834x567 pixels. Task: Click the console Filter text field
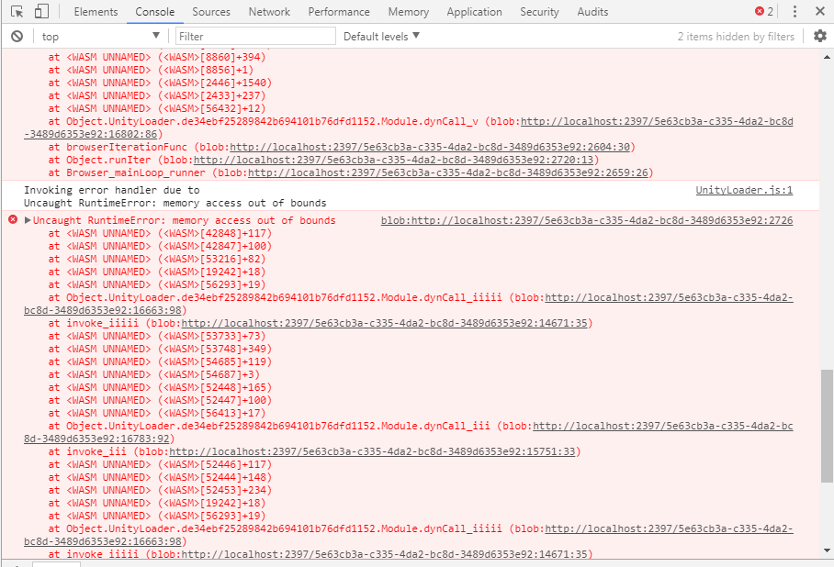pyautogui.click(x=255, y=36)
